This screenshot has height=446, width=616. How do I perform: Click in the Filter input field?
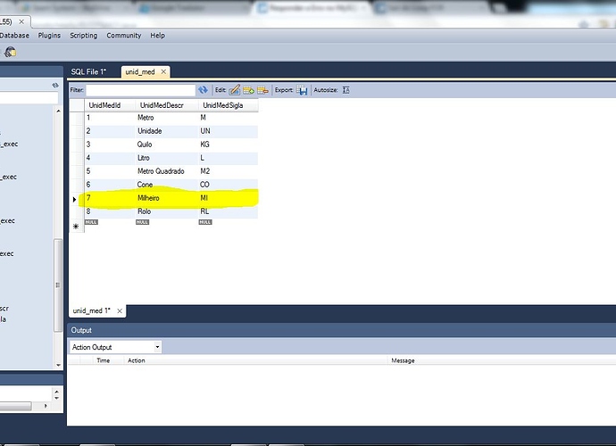141,90
